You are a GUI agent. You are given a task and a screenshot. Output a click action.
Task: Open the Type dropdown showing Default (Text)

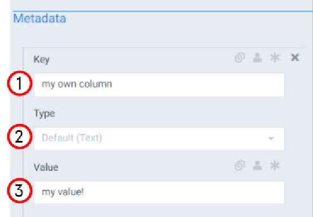(159, 138)
